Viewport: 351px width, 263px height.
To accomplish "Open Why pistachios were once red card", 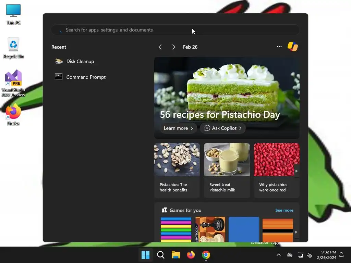I will [277, 171].
